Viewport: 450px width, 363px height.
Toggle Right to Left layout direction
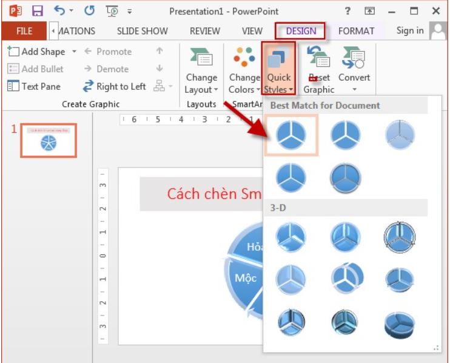[115, 86]
